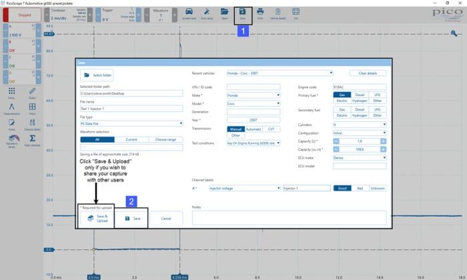Mark channel A waveform as Bad
This screenshot has height=280, width=467.
[360, 189]
